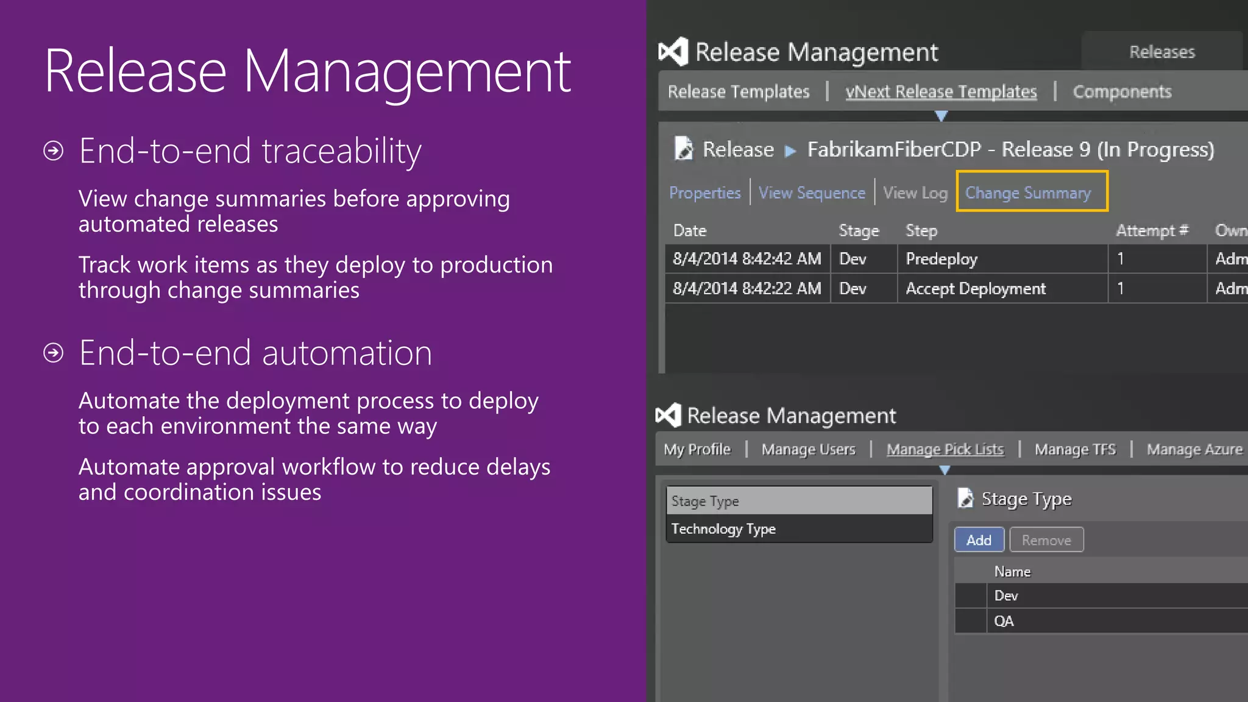Click the Visual Studio logo beside lower Release Management
Viewport: 1248px width, 702px height.
pyautogui.click(x=668, y=415)
